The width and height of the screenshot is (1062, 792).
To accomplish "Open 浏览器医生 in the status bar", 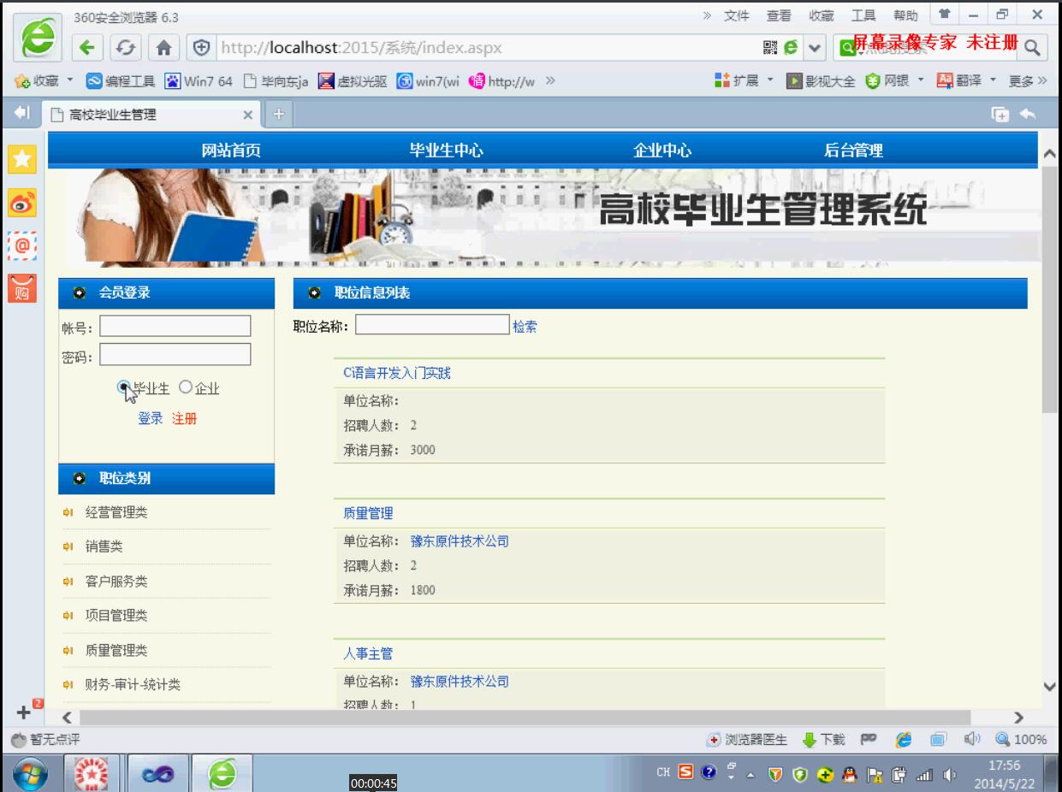I will [747, 740].
